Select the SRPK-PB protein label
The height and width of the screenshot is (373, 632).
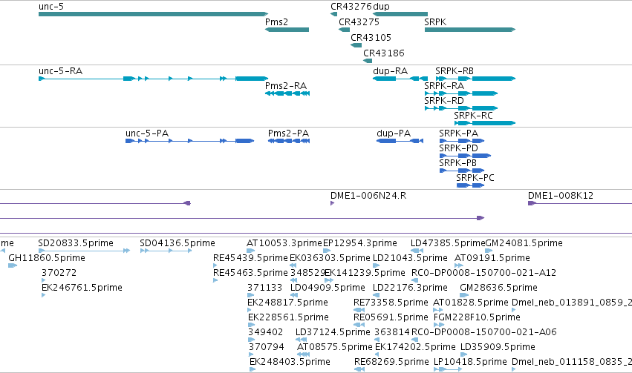(x=458, y=163)
